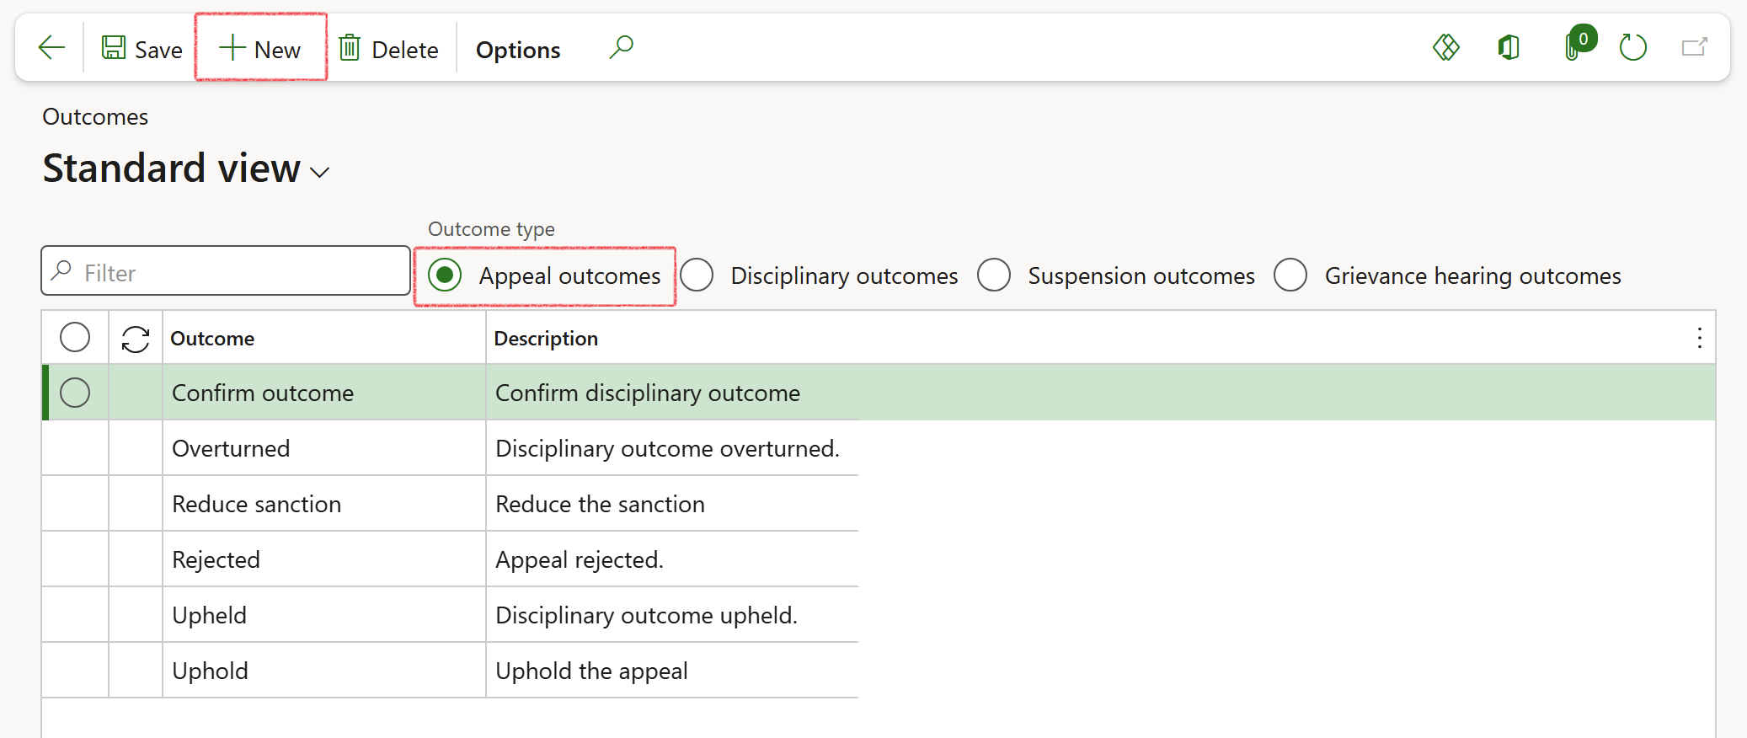Open in Microsoft Office icon
Viewport: 1747px width, 738px height.
pyautogui.click(x=1509, y=48)
